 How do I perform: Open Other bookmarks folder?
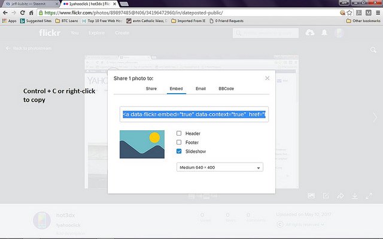(363, 21)
